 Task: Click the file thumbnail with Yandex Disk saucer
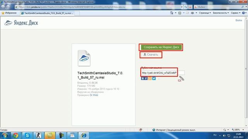pos(84,58)
